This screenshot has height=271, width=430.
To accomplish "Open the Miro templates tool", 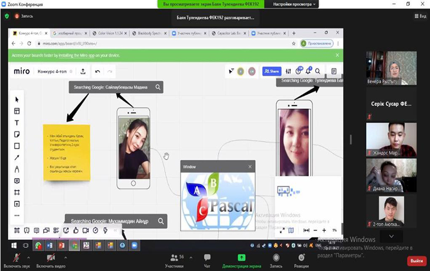I will point(17,111).
